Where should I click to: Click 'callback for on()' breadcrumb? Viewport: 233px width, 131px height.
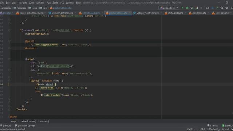click(28, 122)
